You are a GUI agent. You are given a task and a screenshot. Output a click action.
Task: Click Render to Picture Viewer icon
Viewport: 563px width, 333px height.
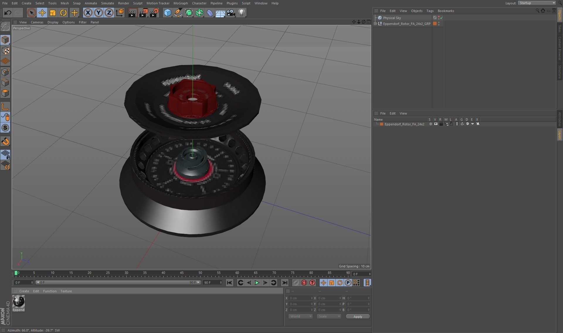(143, 13)
